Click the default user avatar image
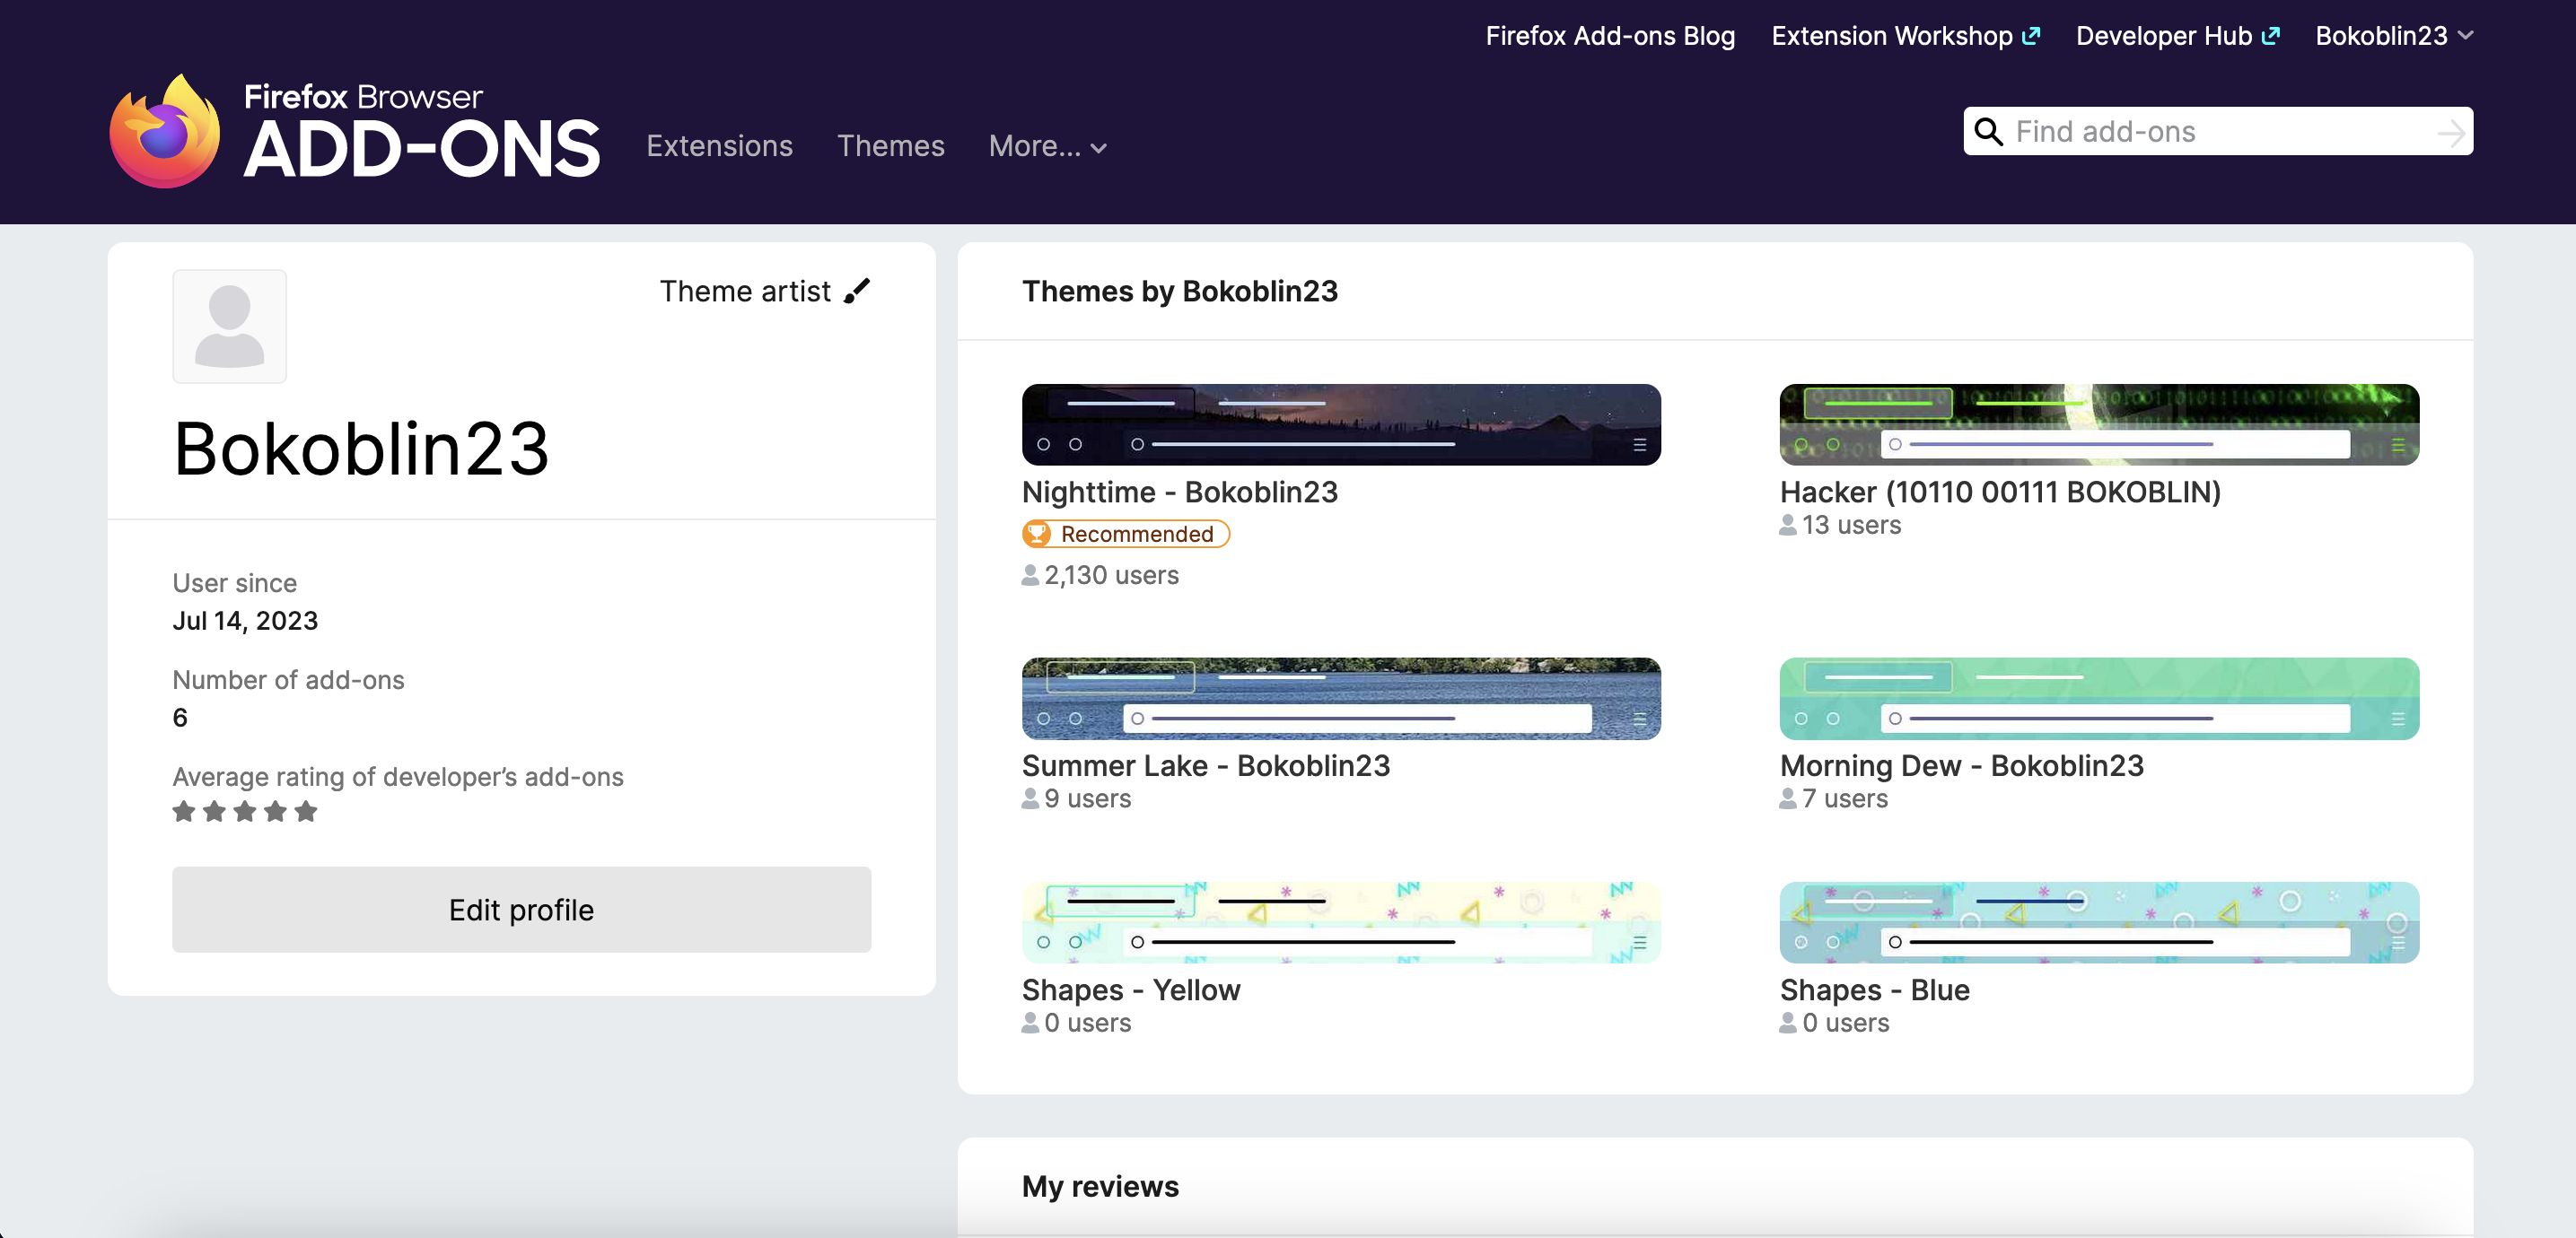2576x1238 pixels. click(230, 326)
